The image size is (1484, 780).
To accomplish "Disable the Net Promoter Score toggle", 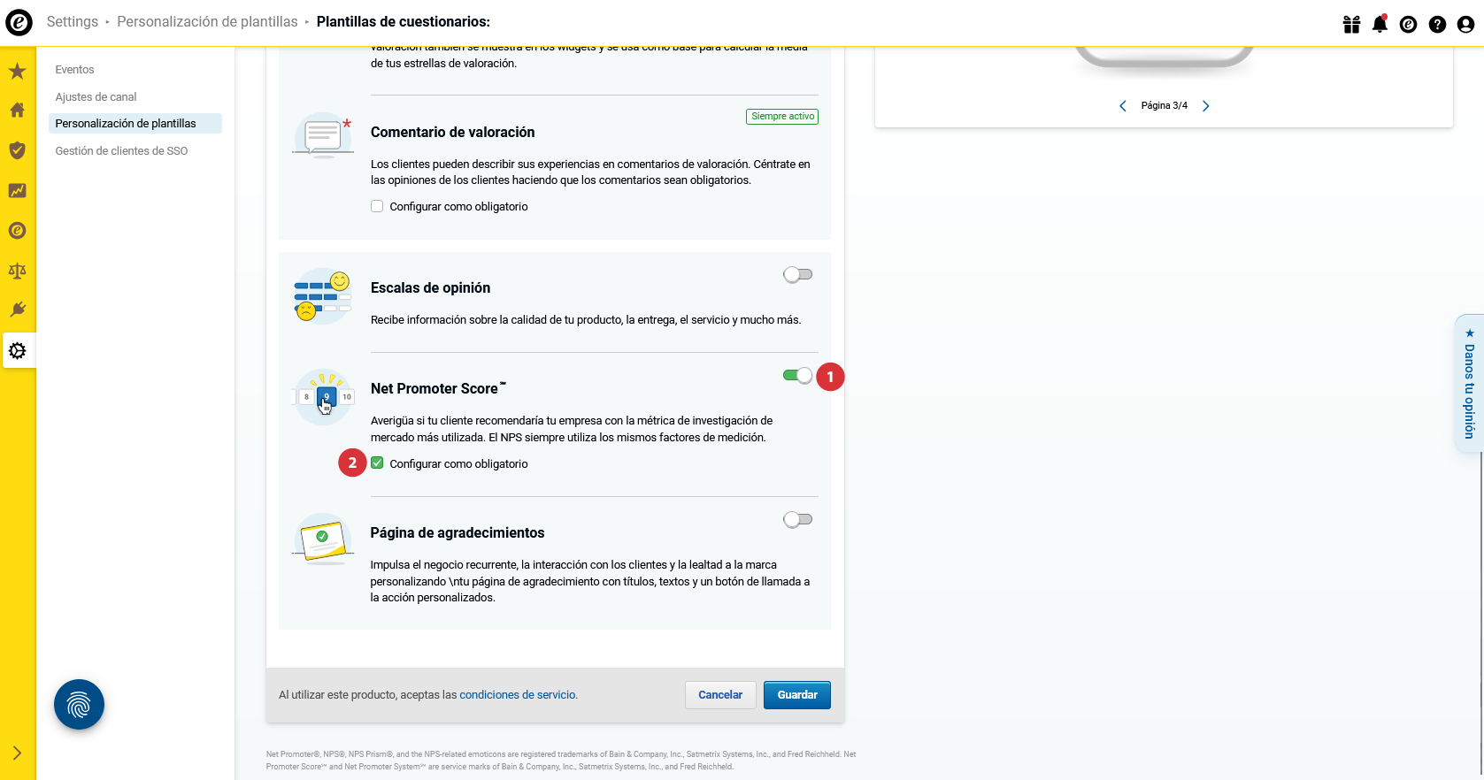I will (797, 375).
